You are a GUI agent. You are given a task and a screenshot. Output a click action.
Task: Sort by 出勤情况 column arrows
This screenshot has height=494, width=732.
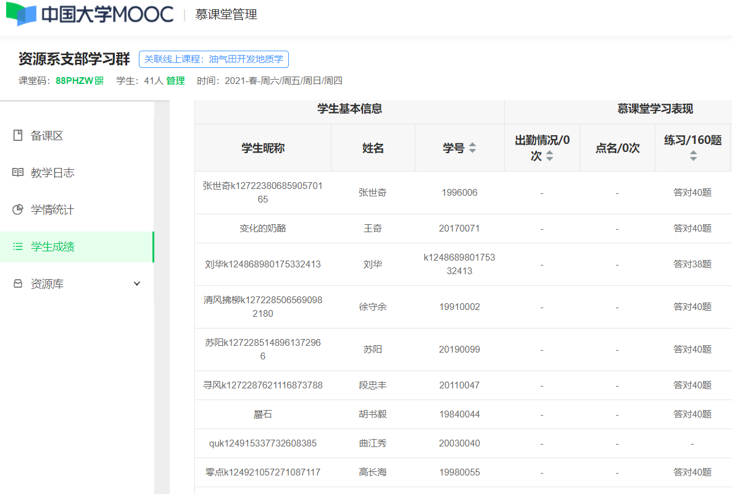point(549,156)
